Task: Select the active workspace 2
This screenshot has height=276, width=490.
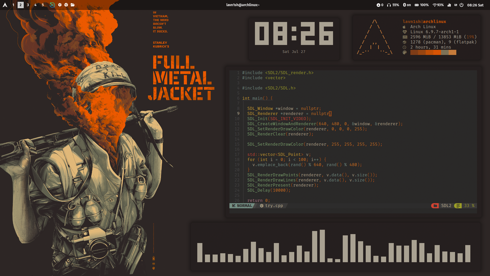Action: click(21, 5)
